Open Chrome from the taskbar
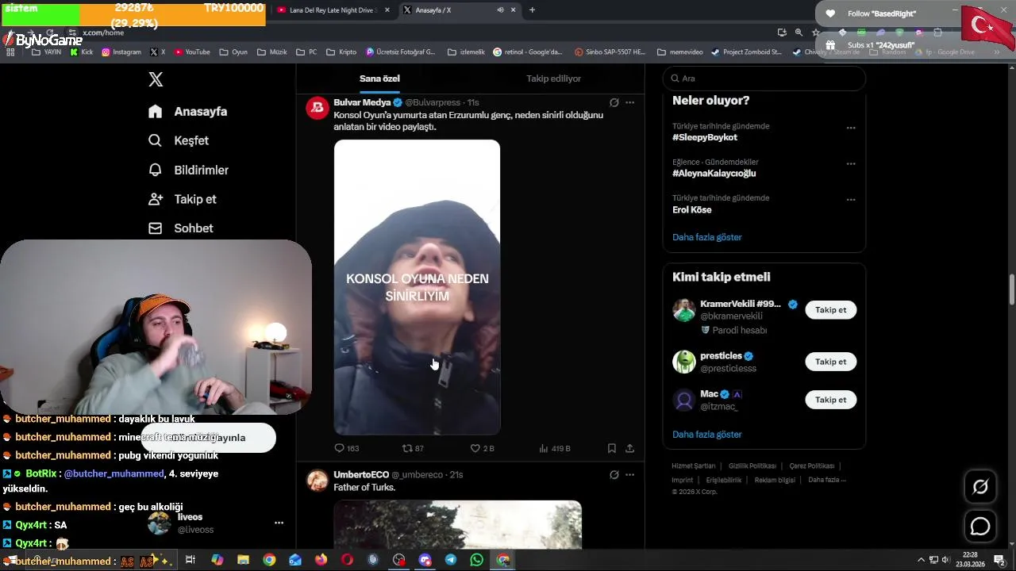Screen dimensions: 1016x571 point(269,560)
